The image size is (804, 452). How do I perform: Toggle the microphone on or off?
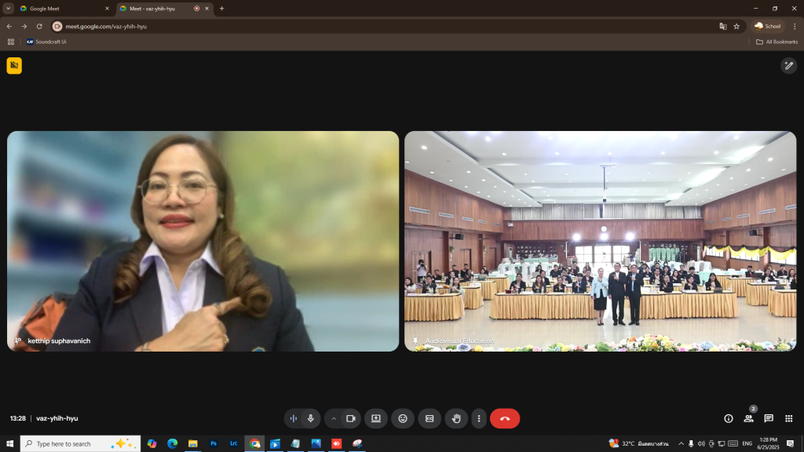click(311, 418)
